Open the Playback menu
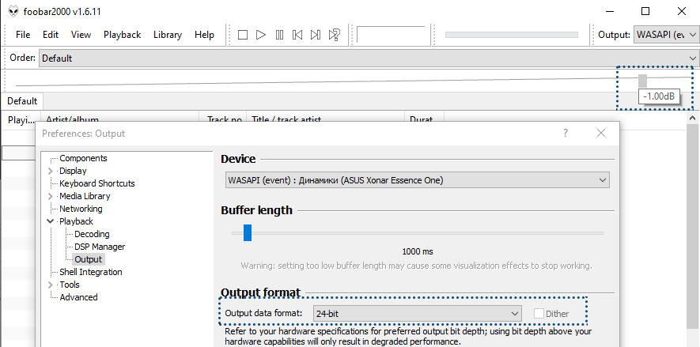 click(x=123, y=35)
